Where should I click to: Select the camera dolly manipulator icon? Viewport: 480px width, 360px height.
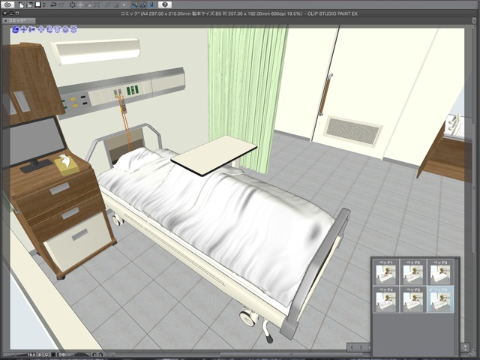[31, 29]
